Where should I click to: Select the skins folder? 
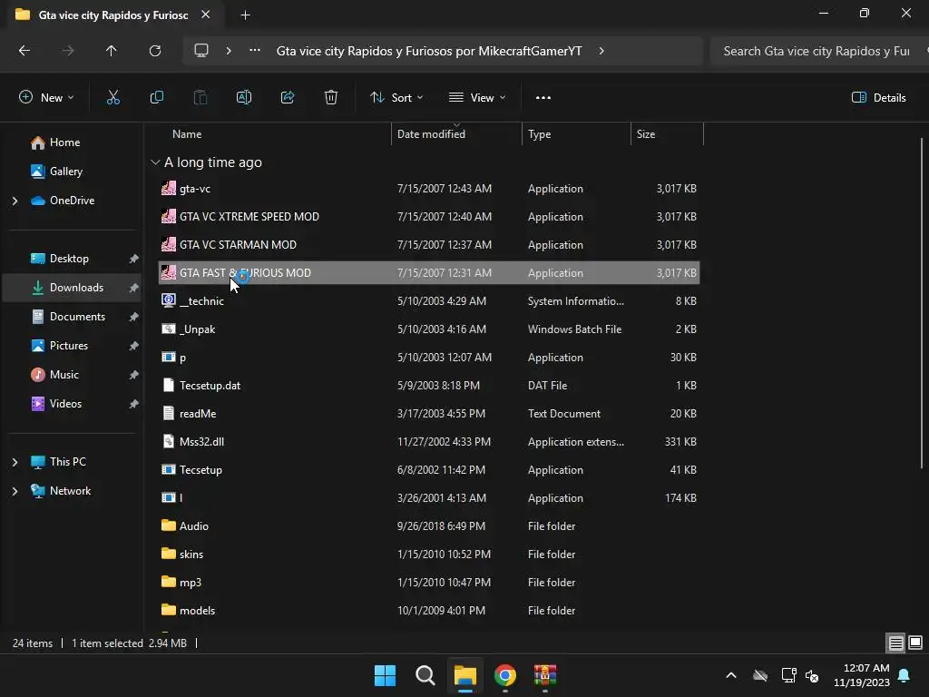[429, 555]
